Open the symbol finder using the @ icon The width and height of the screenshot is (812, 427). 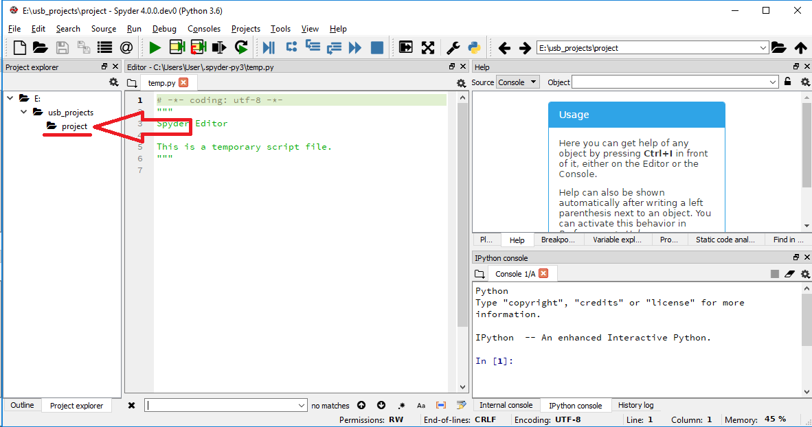pyautogui.click(x=126, y=47)
